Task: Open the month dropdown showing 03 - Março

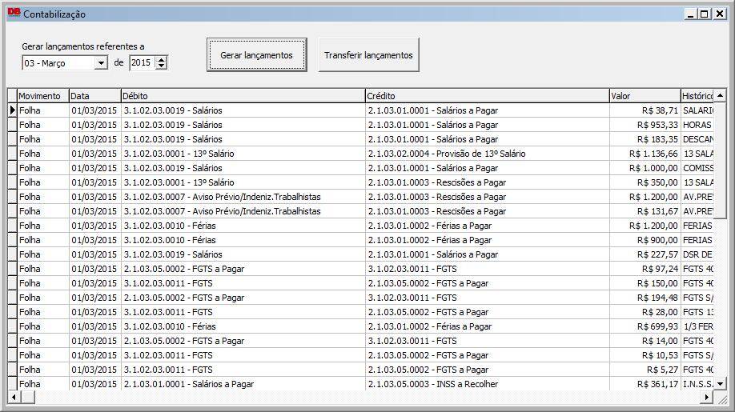Action: coord(101,62)
